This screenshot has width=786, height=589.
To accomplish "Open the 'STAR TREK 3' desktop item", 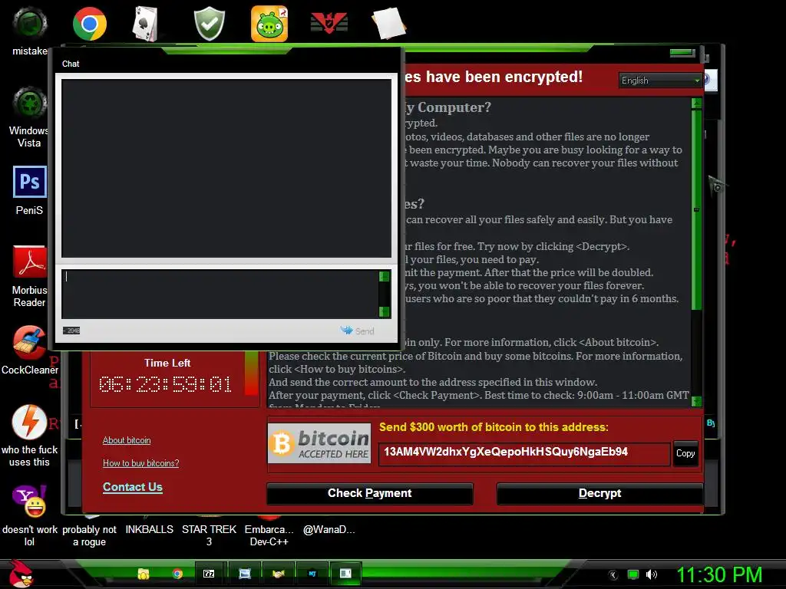I will click(209, 535).
